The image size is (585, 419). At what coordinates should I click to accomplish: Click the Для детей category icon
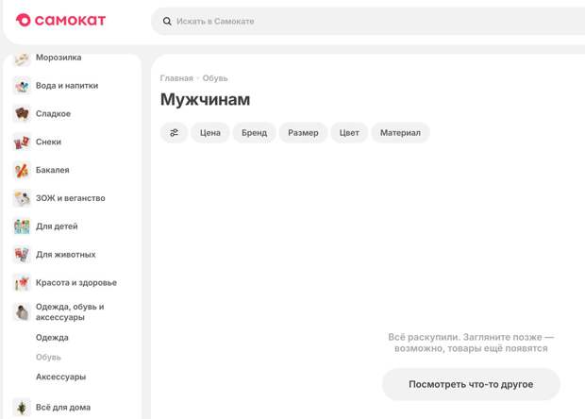point(22,226)
